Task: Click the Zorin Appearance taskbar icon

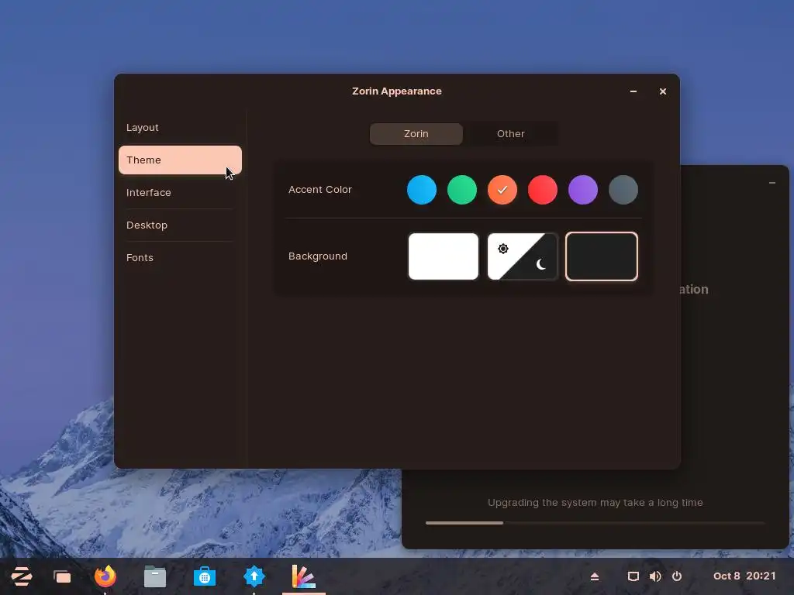Action: pos(304,576)
